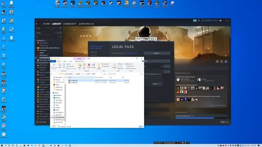Click Invert selection in Explorer ribbon
This screenshot has height=147, width=262.
point(131,68)
